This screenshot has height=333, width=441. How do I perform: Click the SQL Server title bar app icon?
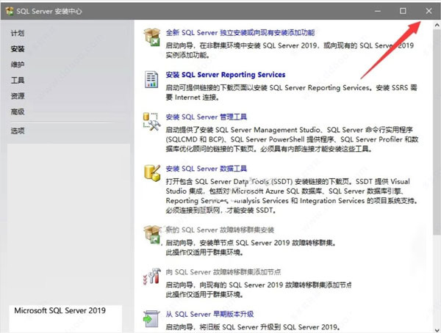pyautogui.click(x=10, y=11)
